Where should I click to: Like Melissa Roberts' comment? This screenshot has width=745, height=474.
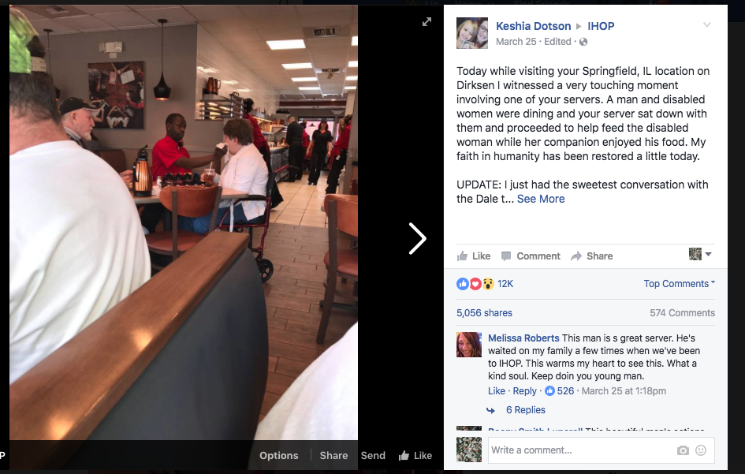click(497, 391)
